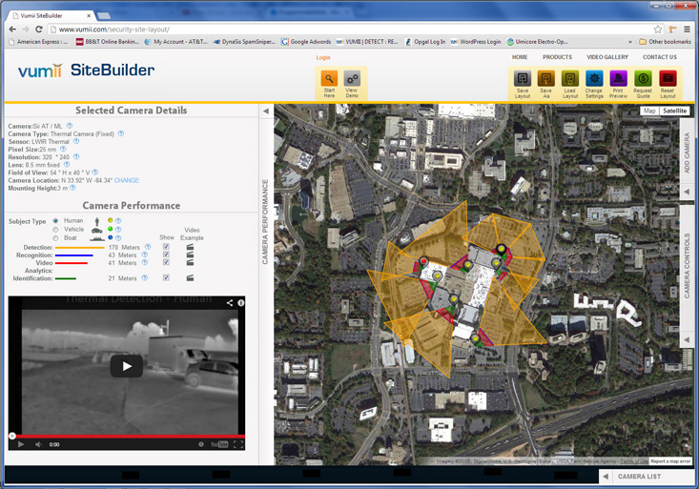Select the Vehicle subject type radio button
The height and width of the screenshot is (489, 699).
tap(55, 230)
